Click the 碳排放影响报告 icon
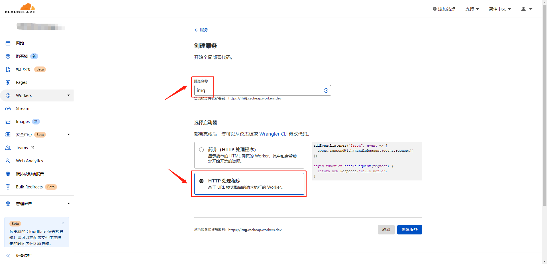Image resolution: width=547 pixels, height=264 pixels. [8, 174]
